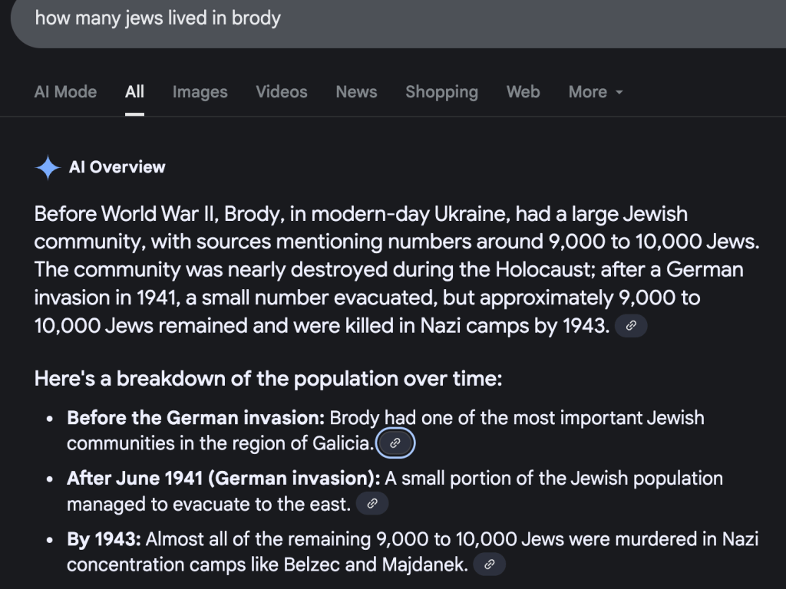The image size is (786, 589).
Task: Select the All results tab
Action: point(134,92)
